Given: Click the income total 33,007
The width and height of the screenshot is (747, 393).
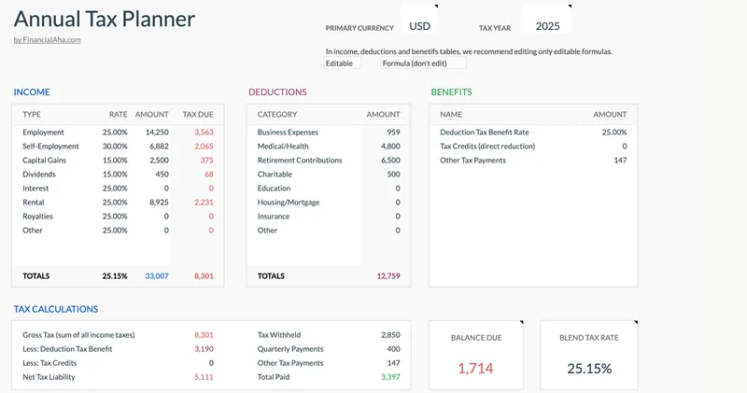Looking at the screenshot, I should coord(157,276).
